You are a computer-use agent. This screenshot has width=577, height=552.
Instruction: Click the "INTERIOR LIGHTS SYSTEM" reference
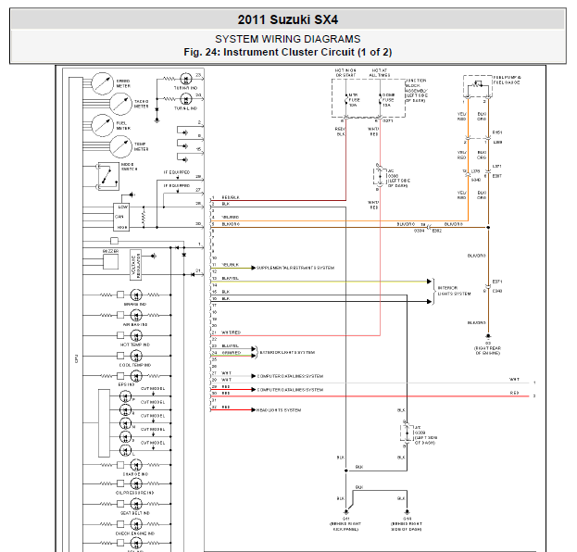click(x=454, y=291)
